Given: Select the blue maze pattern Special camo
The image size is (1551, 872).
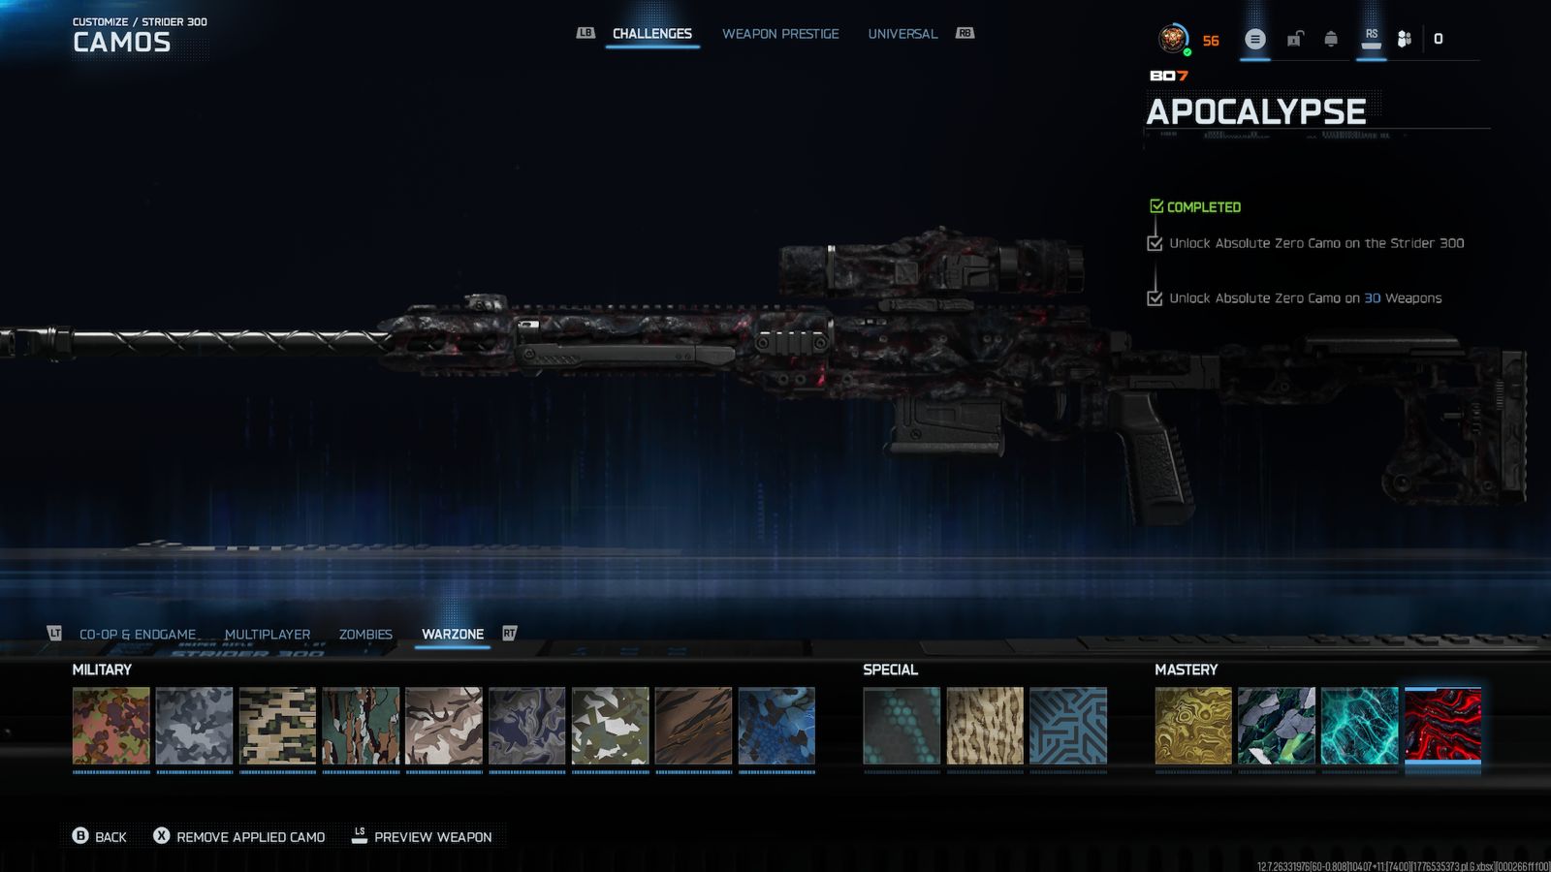Looking at the screenshot, I should (1068, 727).
